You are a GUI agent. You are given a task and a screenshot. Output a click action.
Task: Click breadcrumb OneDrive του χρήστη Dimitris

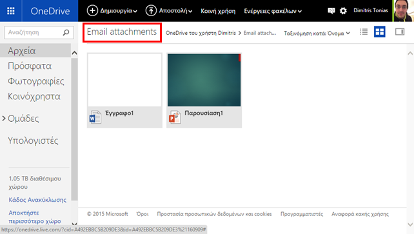pyautogui.click(x=201, y=33)
